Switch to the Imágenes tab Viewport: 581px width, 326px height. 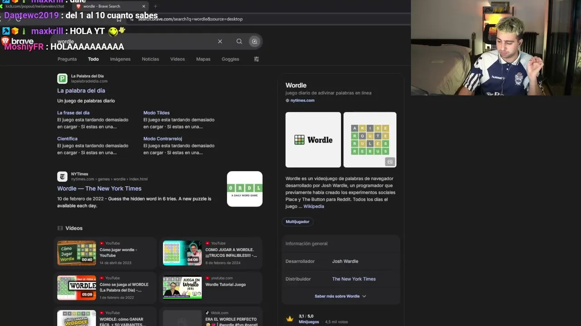click(120, 59)
